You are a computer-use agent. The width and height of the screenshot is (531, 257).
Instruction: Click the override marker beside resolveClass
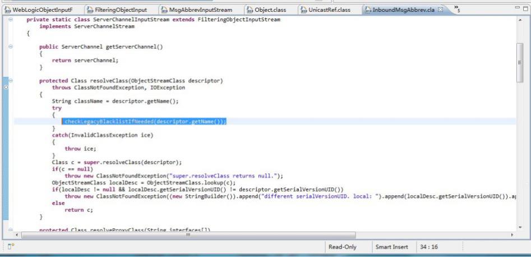click(x=6, y=88)
